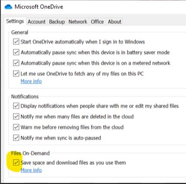Uncheck notify when many files are deleted
186x184 pixels.
click(x=16, y=116)
